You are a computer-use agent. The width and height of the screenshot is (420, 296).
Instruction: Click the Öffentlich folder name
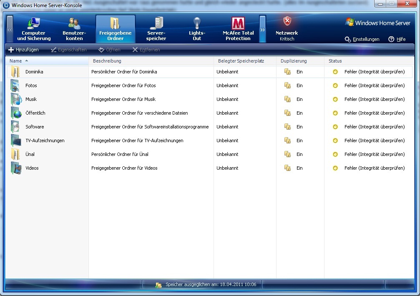pyautogui.click(x=35, y=113)
